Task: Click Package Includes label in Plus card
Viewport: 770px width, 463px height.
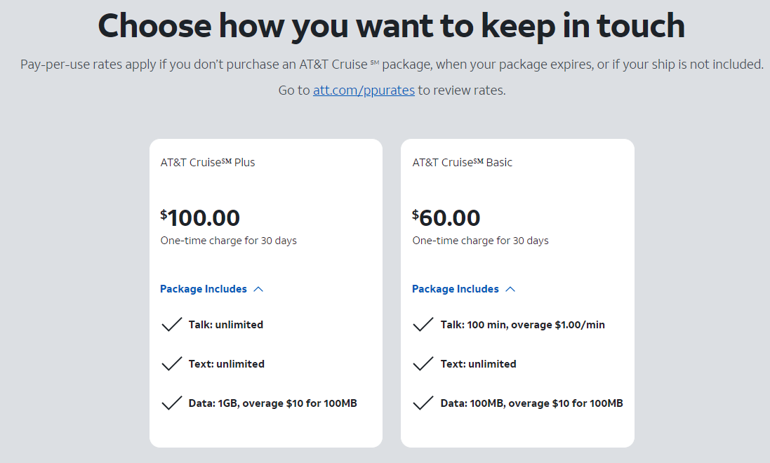Action: [204, 289]
